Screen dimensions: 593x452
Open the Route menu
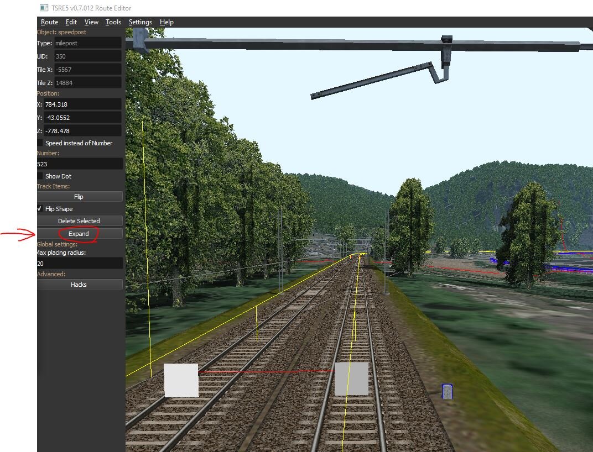click(x=49, y=22)
